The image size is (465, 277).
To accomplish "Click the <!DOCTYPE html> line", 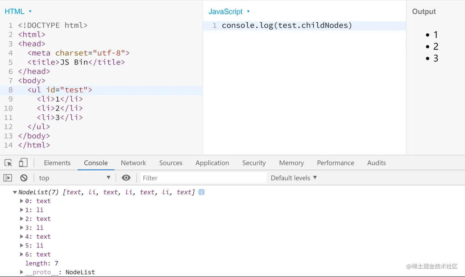I will click(x=53, y=25).
